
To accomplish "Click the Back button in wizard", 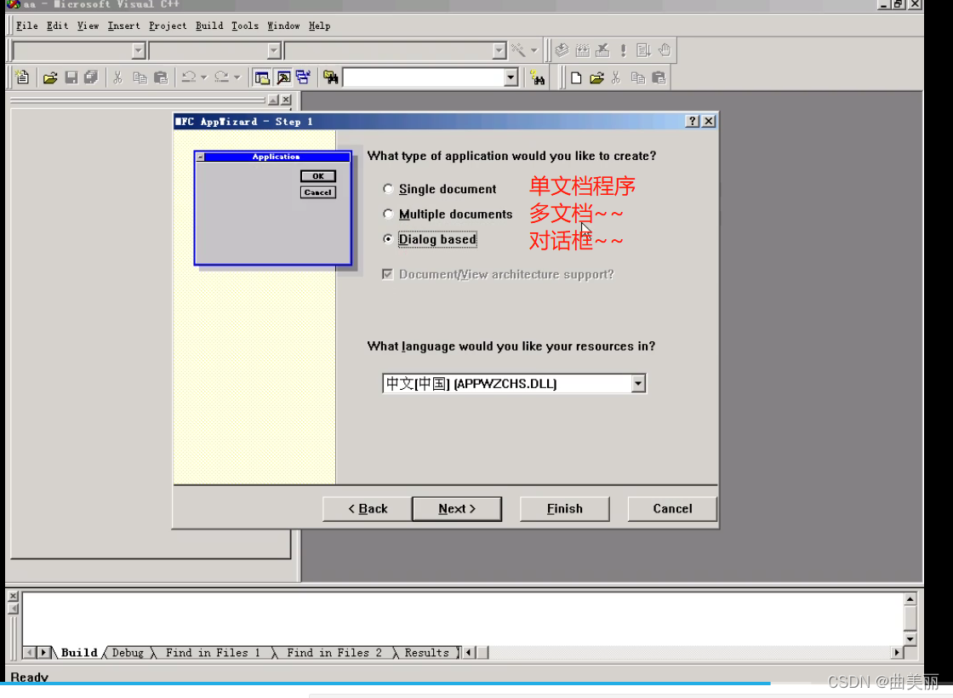I will pos(367,509).
